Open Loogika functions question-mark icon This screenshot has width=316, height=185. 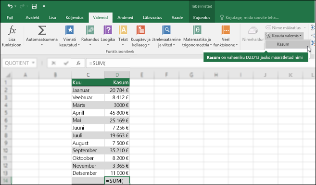coord(108,31)
